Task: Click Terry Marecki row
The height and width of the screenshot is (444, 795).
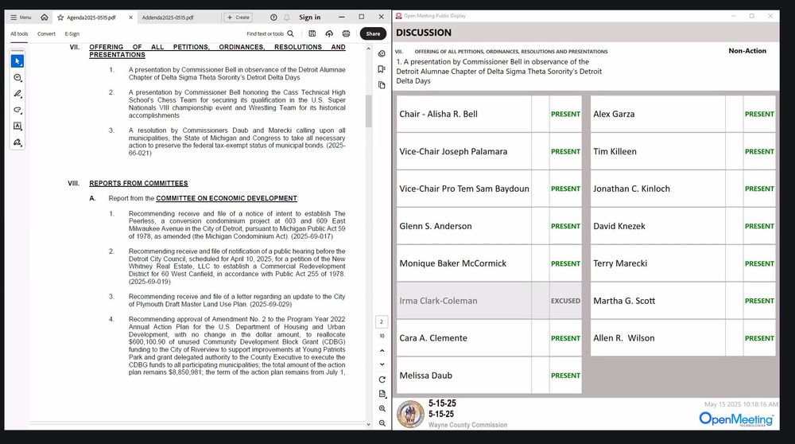Action: 683,263
